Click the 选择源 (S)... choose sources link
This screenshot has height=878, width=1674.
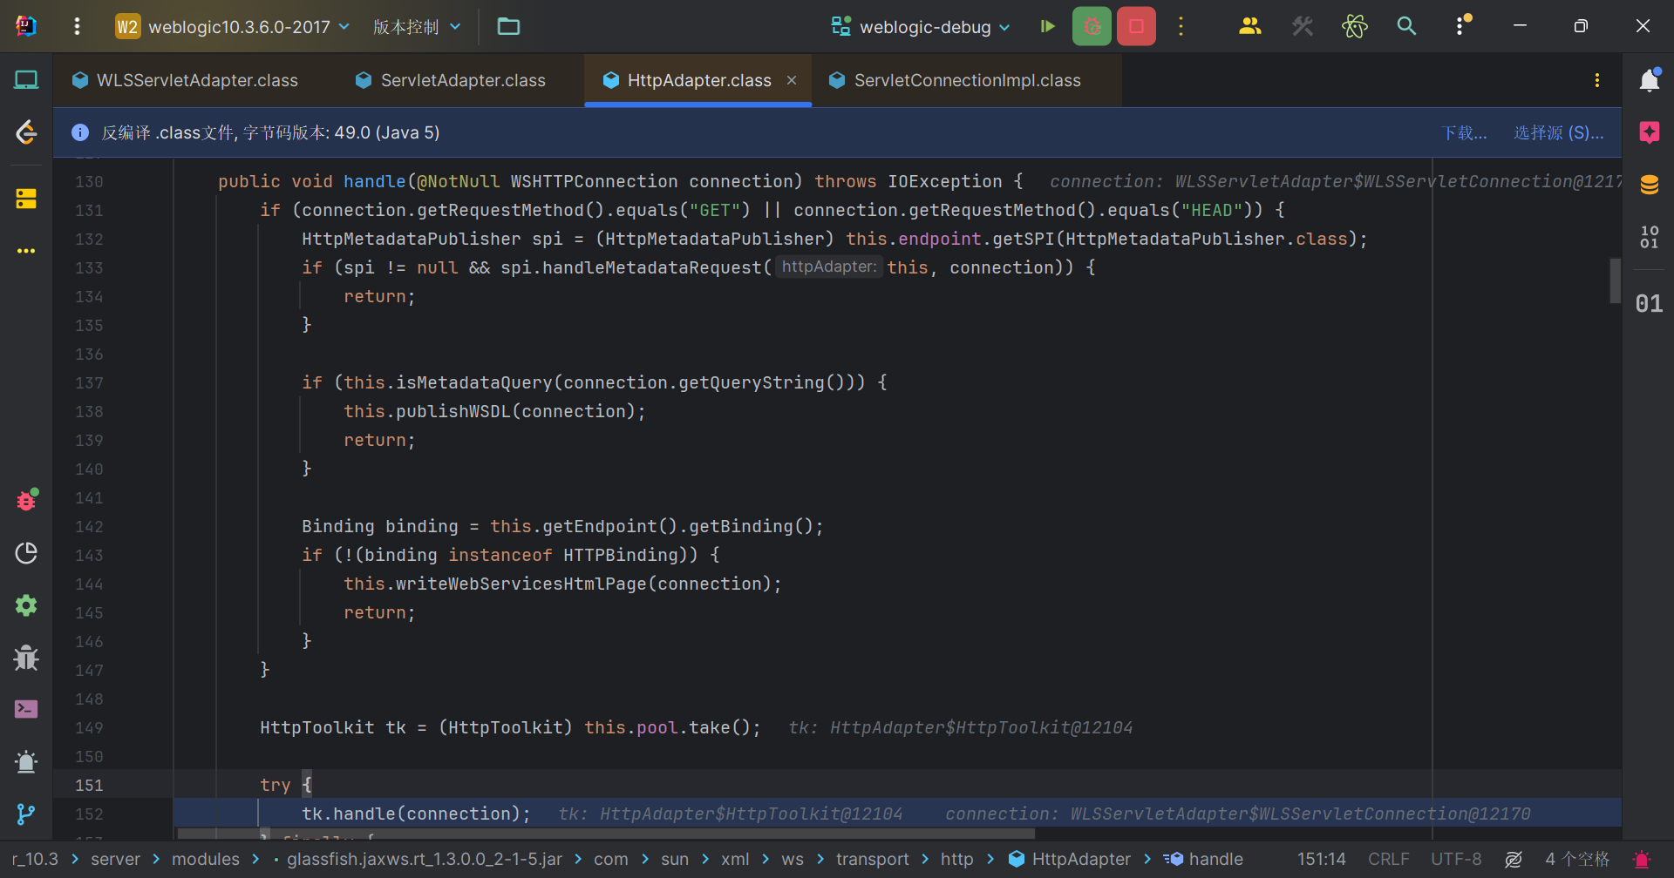point(1558,132)
